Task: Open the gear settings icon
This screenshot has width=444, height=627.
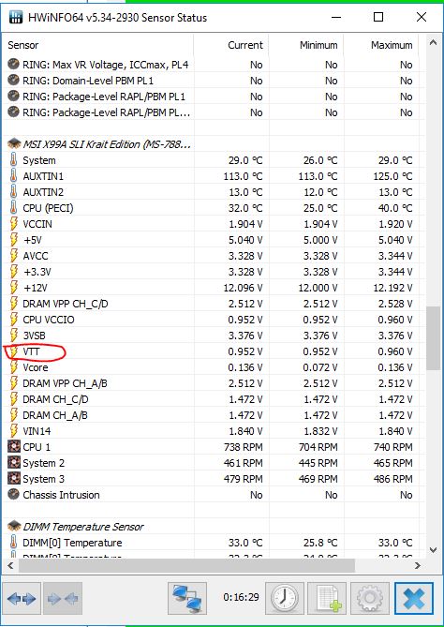Action: click(x=370, y=598)
